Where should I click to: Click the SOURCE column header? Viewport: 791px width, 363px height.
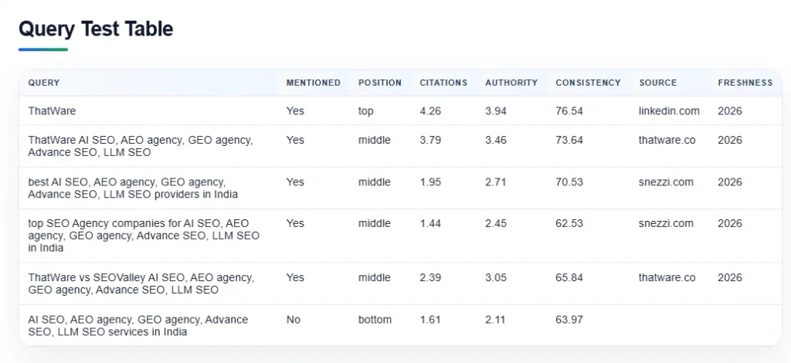coord(658,83)
